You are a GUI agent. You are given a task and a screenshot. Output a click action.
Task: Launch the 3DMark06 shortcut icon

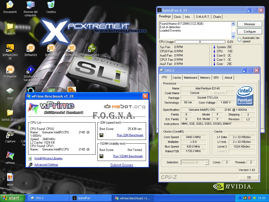point(71,48)
